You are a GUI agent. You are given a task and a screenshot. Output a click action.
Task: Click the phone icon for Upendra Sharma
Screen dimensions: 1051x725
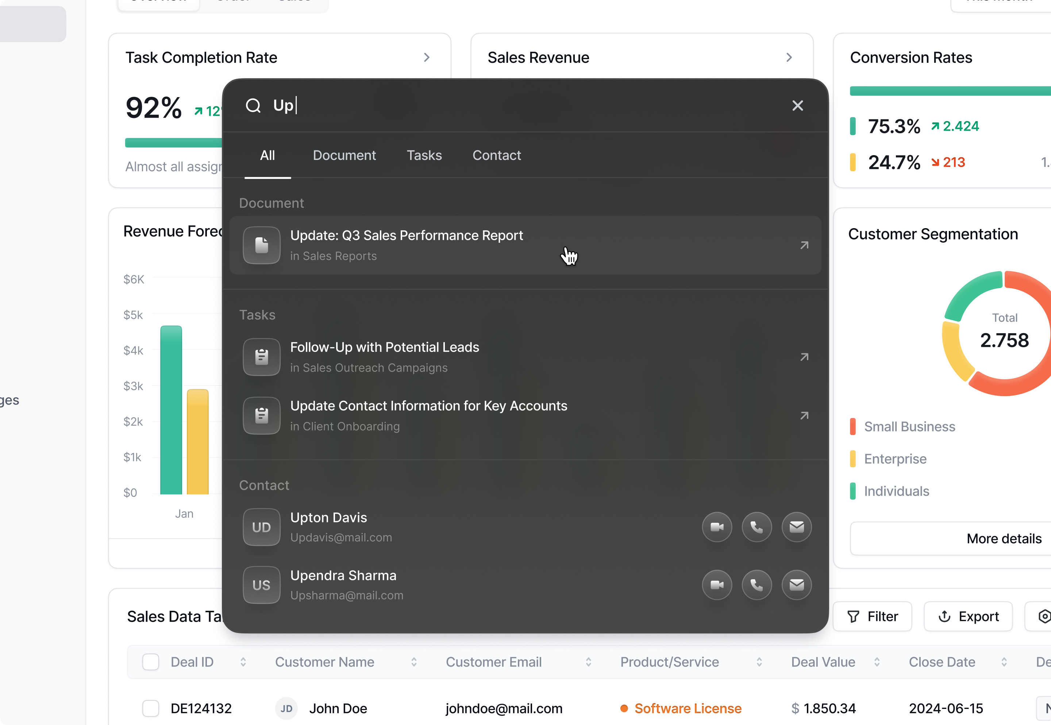point(757,584)
